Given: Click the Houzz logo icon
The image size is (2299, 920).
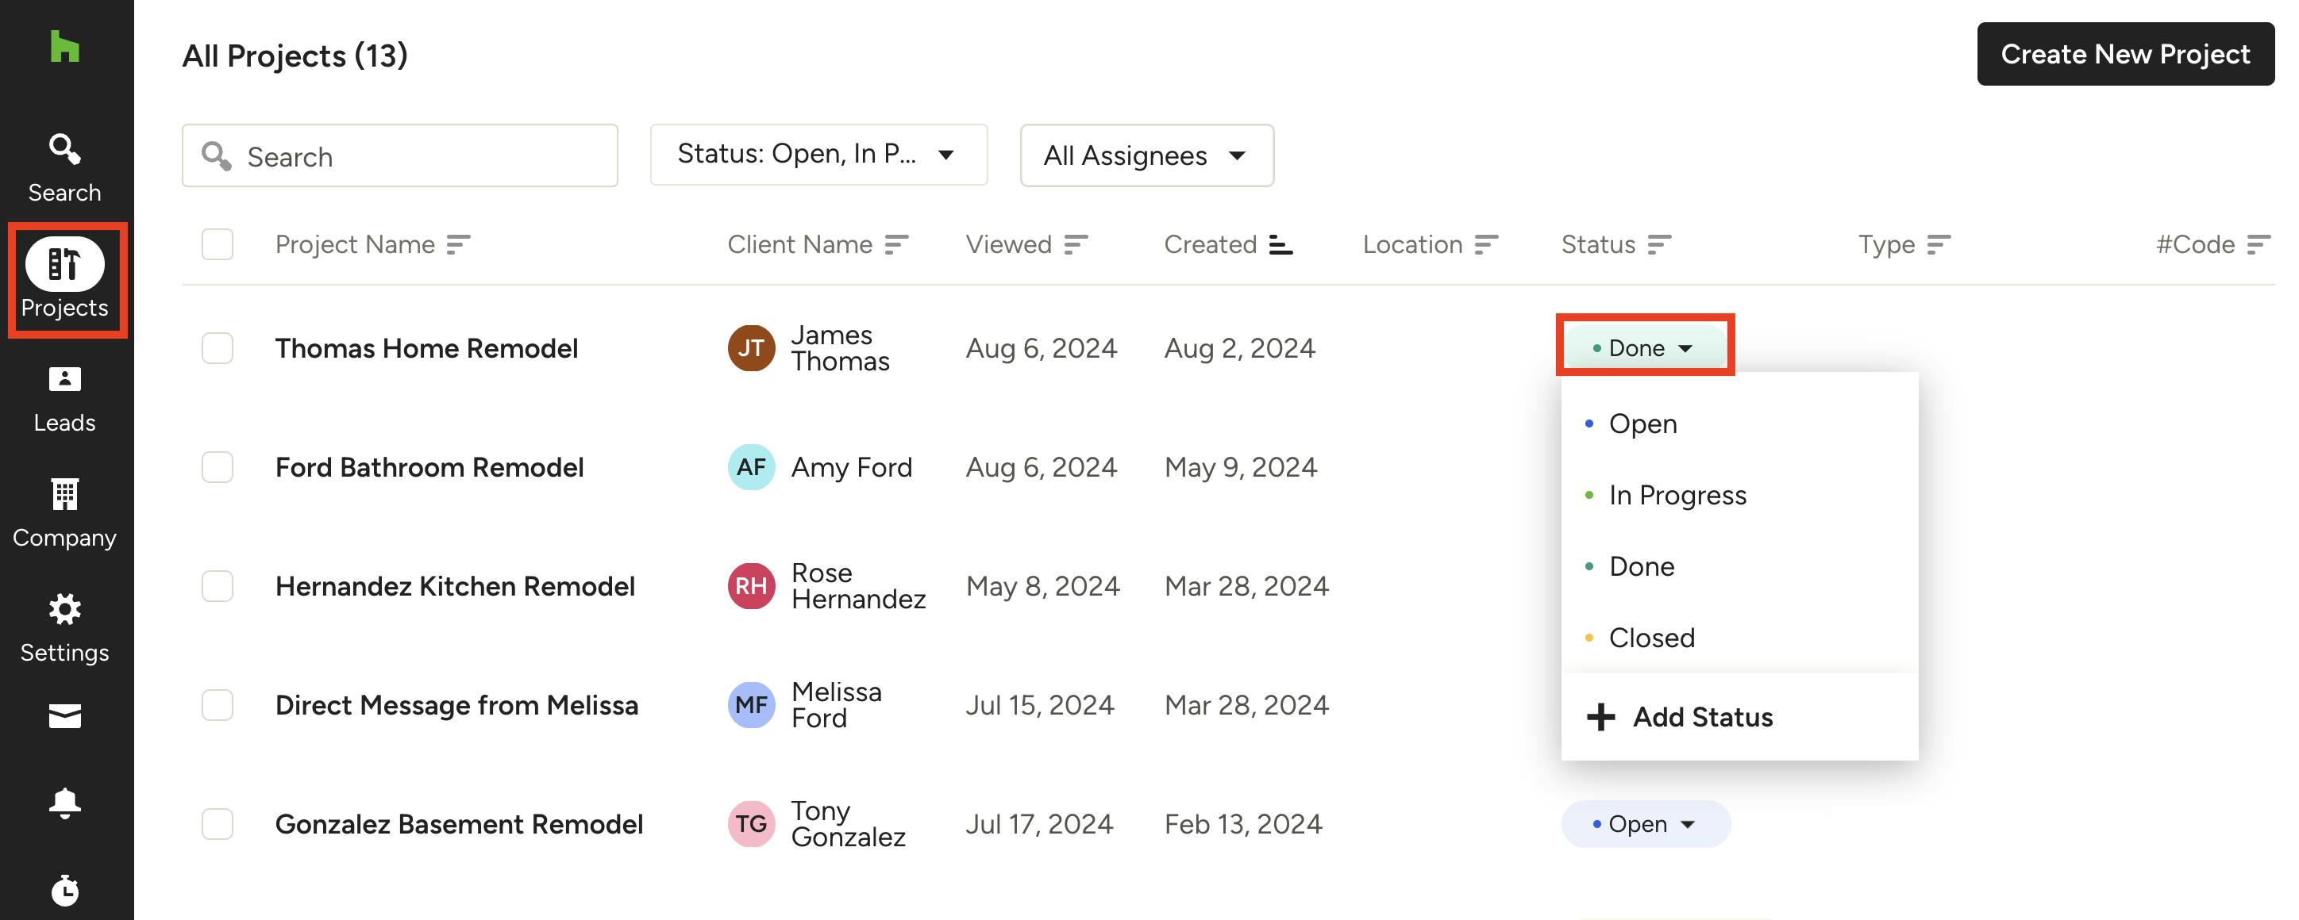Looking at the screenshot, I should 64,48.
